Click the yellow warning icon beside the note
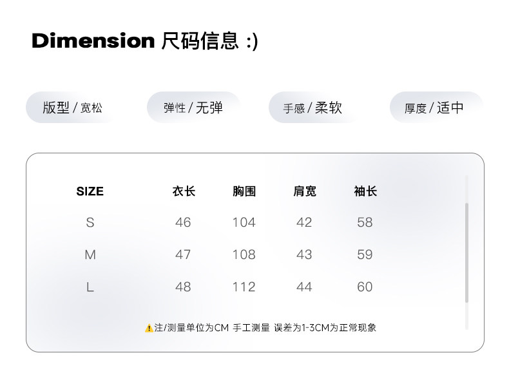This screenshot has height=384, width=509. tap(149, 328)
